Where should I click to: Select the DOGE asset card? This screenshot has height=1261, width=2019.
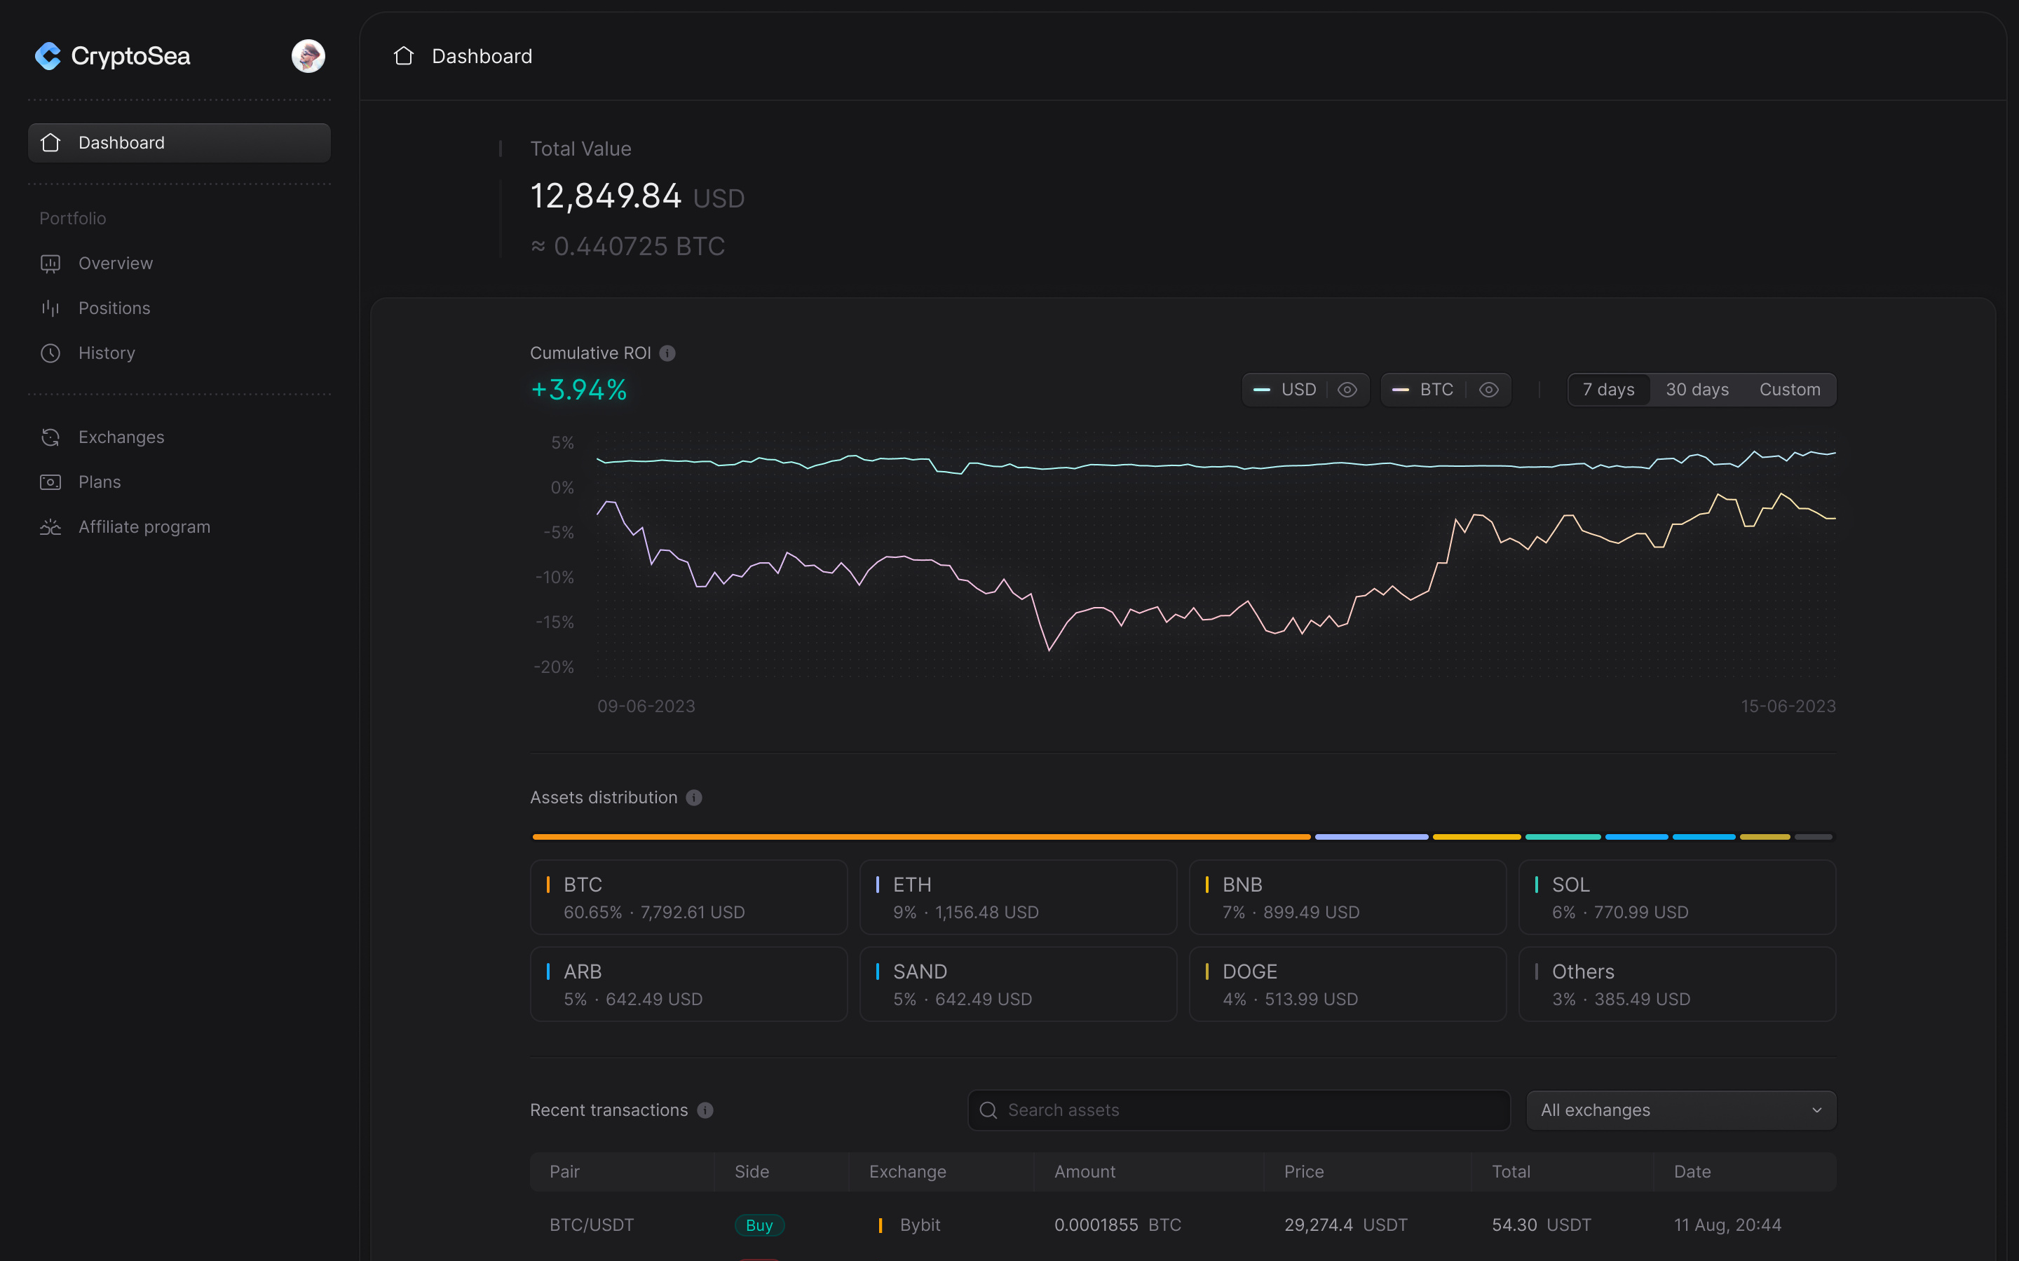1347,984
